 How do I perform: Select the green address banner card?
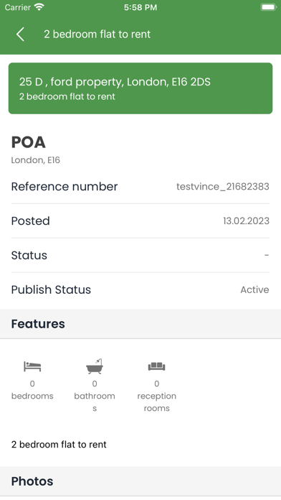(140, 88)
